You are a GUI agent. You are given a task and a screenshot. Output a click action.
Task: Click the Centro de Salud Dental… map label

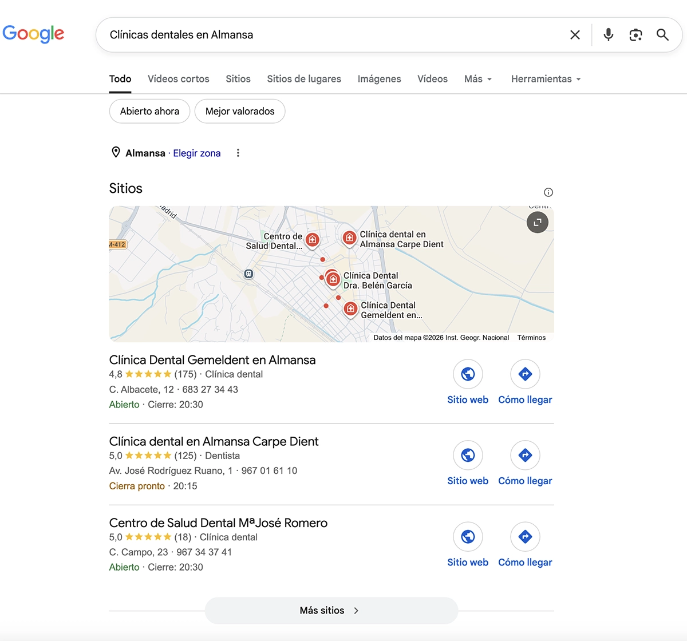point(274,241)
